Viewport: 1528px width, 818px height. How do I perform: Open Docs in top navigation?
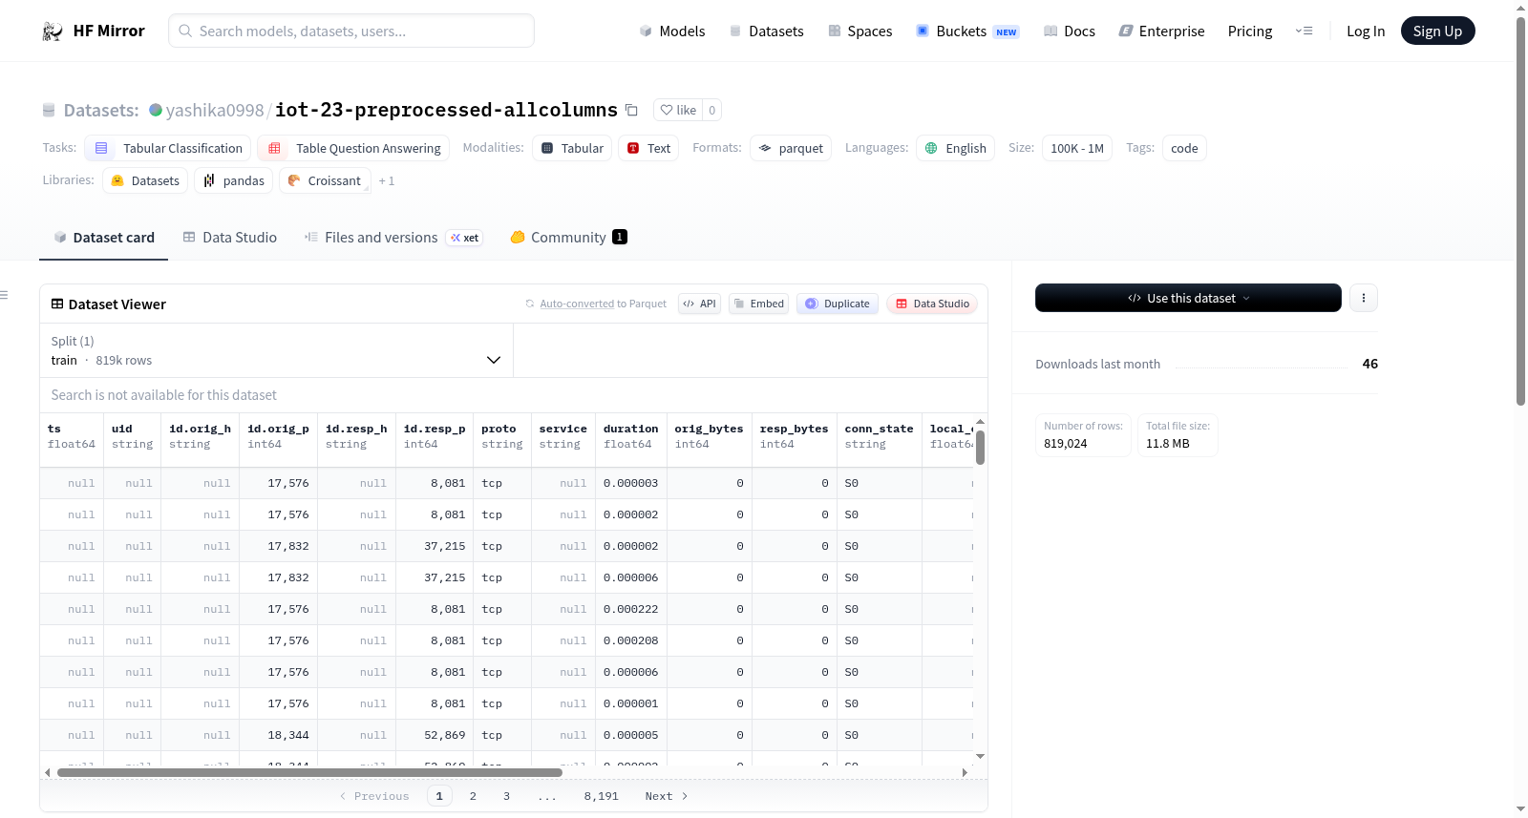coord(1069,31)
